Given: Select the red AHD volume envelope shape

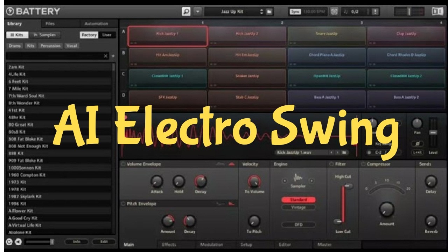Looking at the screenshot, I should (x=232, y=164).
